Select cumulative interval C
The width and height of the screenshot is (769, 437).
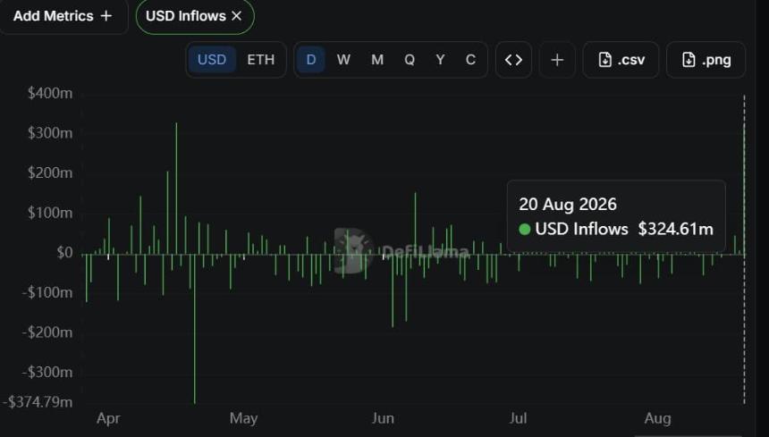tap(470, 60)
